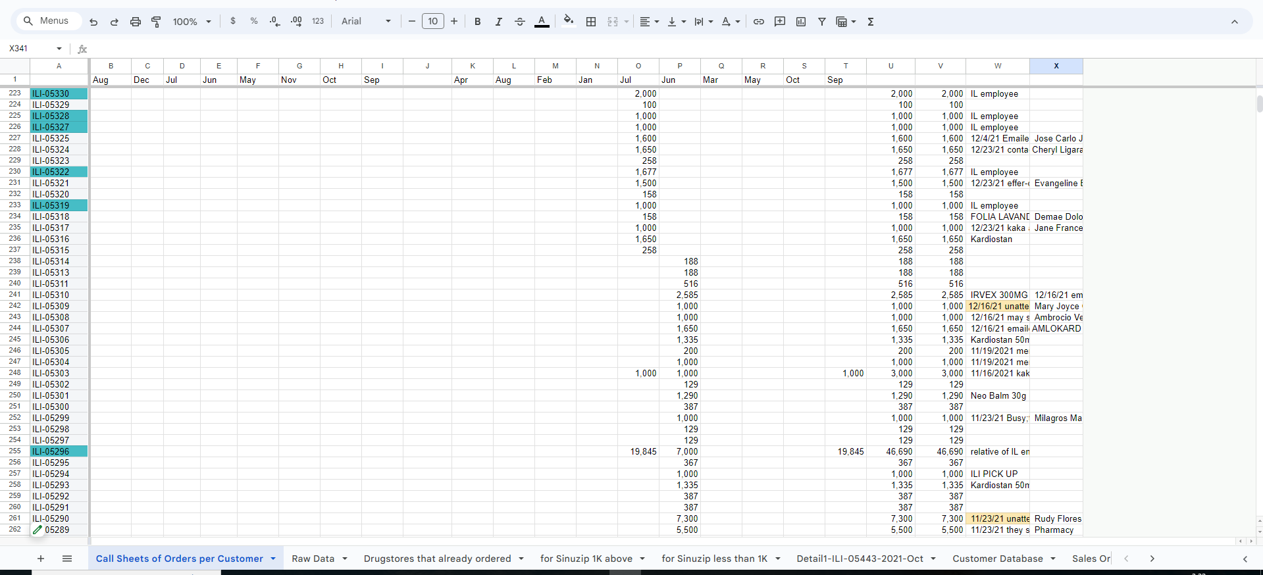The image size is (1263, 575).
Task: Open Drugstores that already ordered tab
Action: coord(438,559)
